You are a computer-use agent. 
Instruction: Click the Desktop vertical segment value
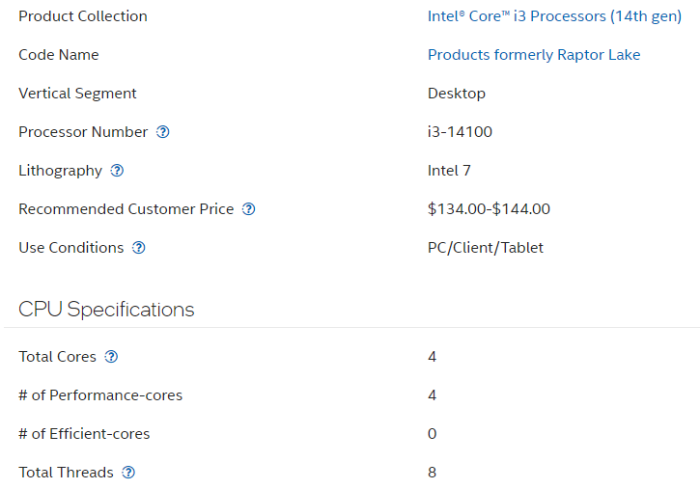coord(457,94)
